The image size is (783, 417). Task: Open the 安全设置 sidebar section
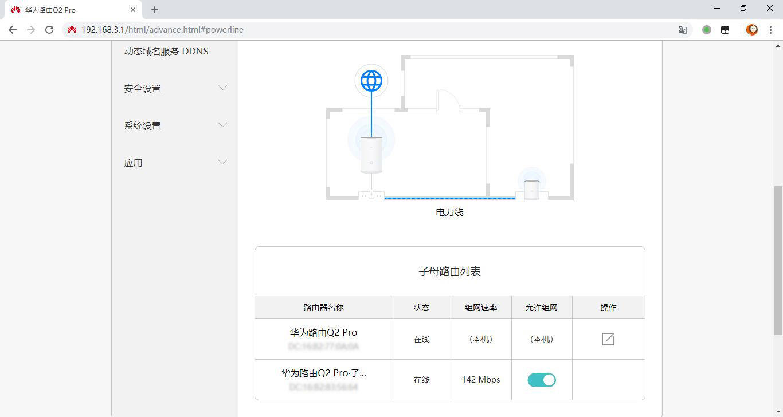coord(143,89)
